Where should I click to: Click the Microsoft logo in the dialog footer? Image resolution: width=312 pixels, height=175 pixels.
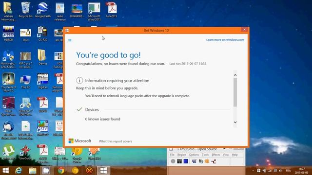click(80, 141)
